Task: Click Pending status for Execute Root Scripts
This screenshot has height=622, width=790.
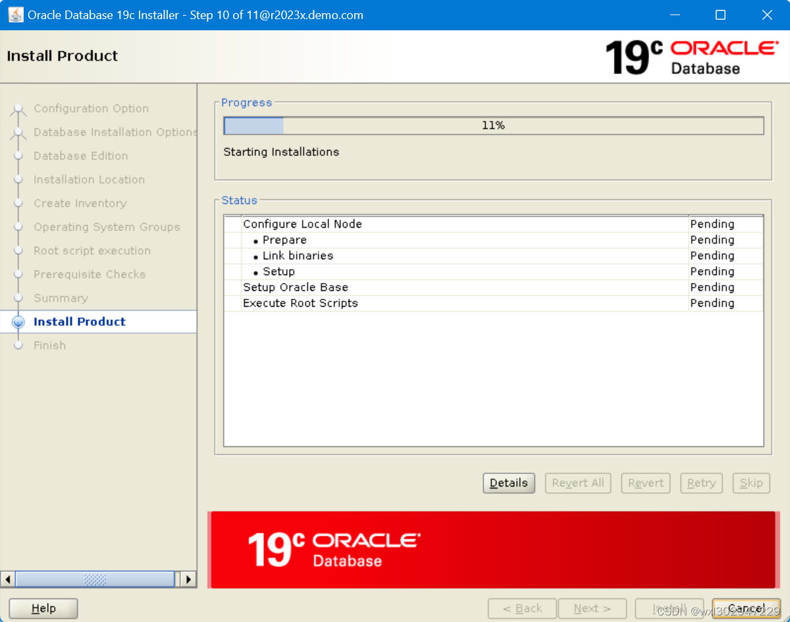Action: (712, 303)
